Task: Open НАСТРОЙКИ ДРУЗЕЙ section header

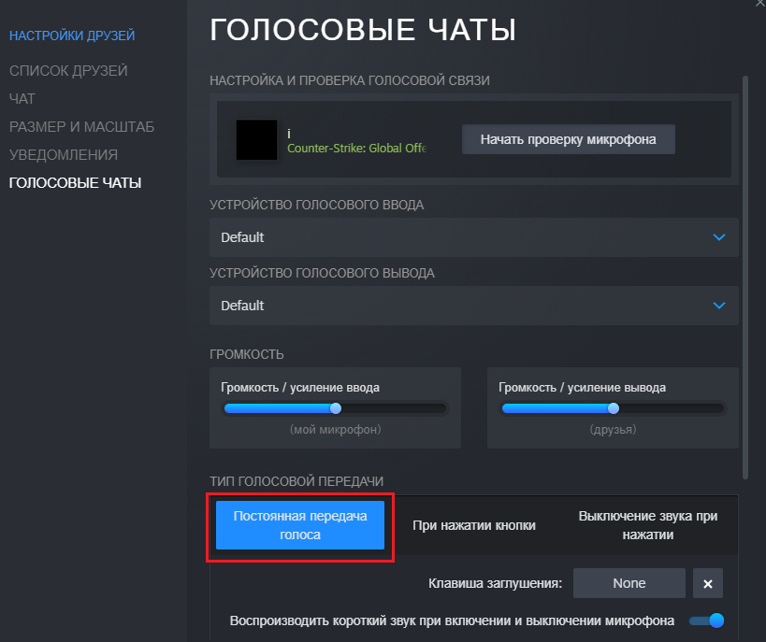Action: [72, 36]
